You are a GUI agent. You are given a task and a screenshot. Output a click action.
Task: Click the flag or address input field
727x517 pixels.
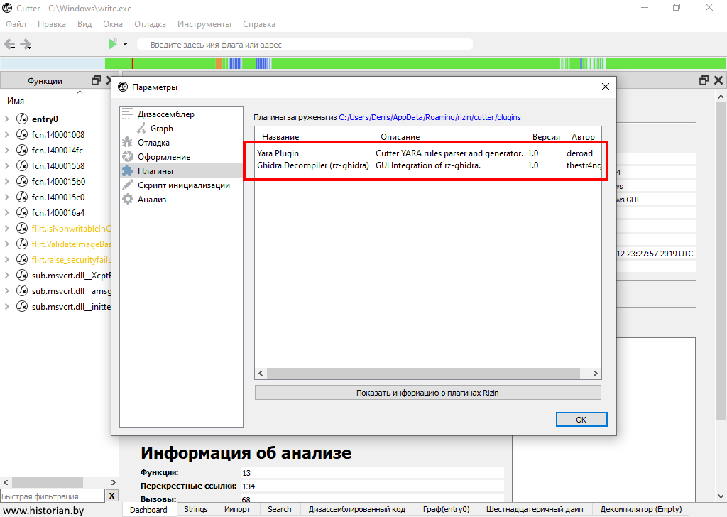point(305,45)
